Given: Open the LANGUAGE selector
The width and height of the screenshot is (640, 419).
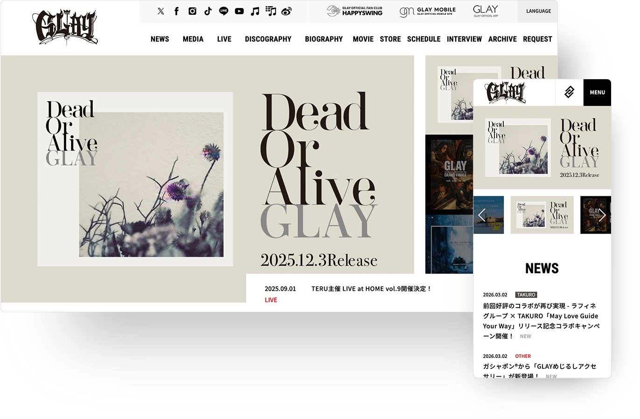Looking at the screenshot, I should coord(538,11).
